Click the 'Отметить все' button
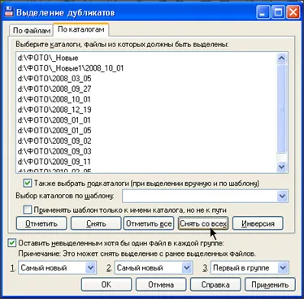This screenshot has width=304, height=299. click(149, 223)
